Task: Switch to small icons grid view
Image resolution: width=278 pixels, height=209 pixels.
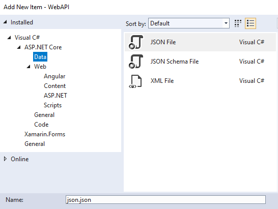Action: click(x=238, y=23)
